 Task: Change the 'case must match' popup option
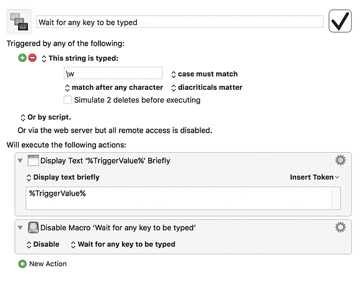click(x=204, y=74)
